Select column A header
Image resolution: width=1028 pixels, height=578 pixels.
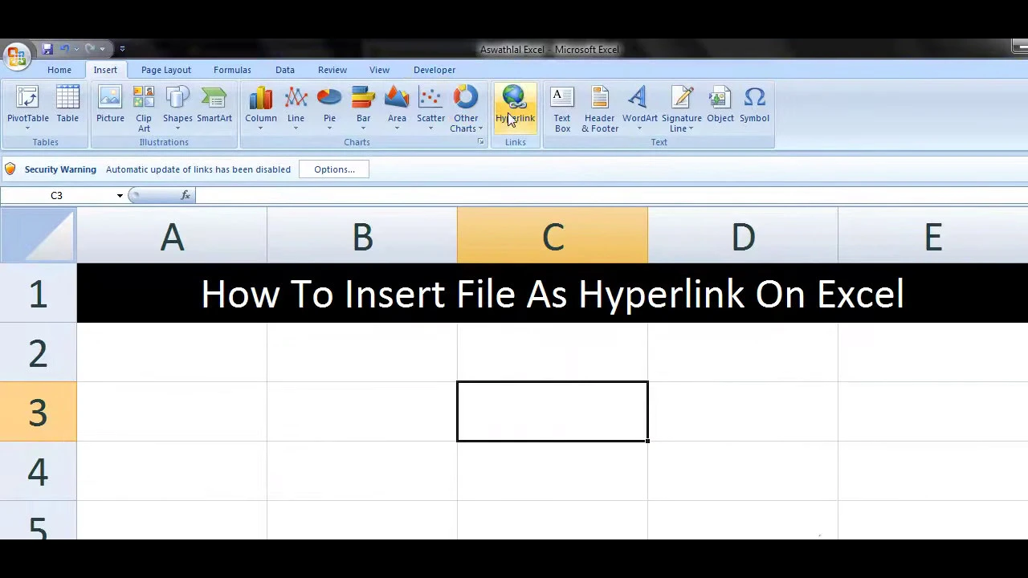click(x=172, y=235)
